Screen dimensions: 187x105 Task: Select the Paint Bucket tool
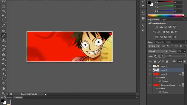tap(3, 55)
